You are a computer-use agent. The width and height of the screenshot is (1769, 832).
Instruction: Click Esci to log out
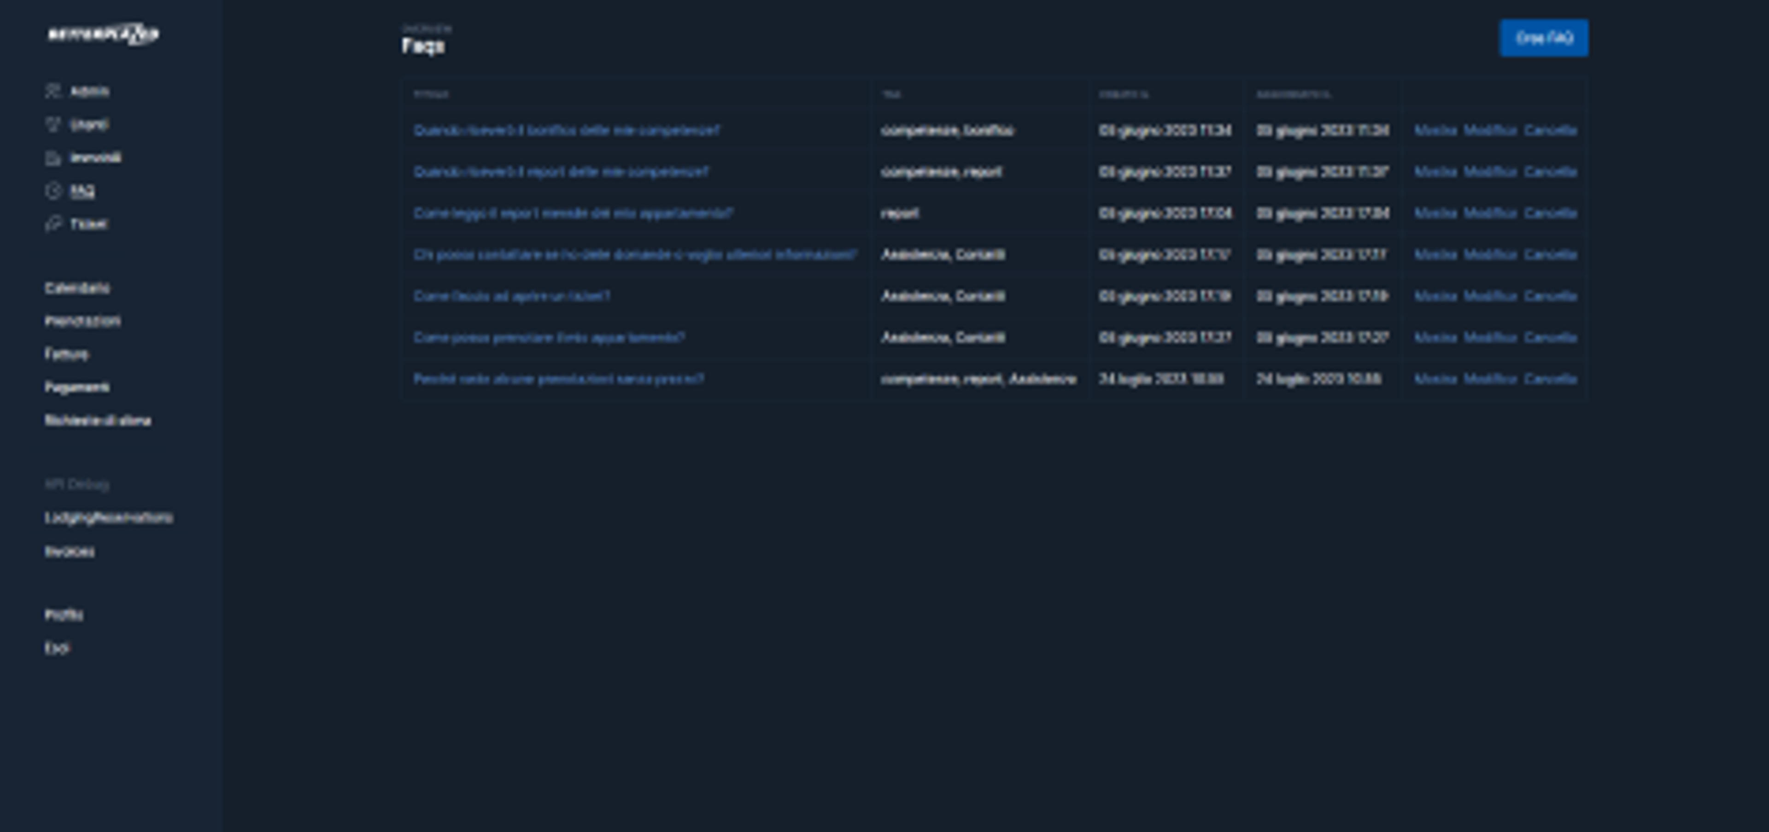coord(57,648)
